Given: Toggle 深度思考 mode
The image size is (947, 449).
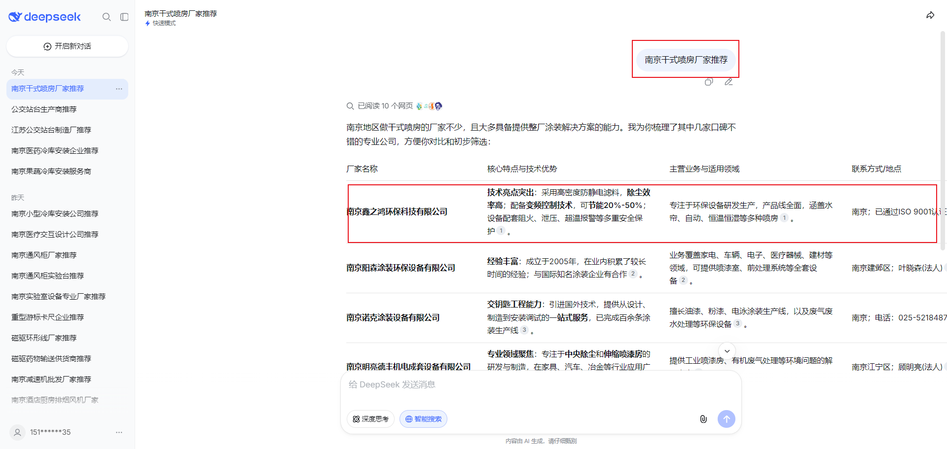Looking at the screenshot, I should pyautogui.click(x=371, y=419).
